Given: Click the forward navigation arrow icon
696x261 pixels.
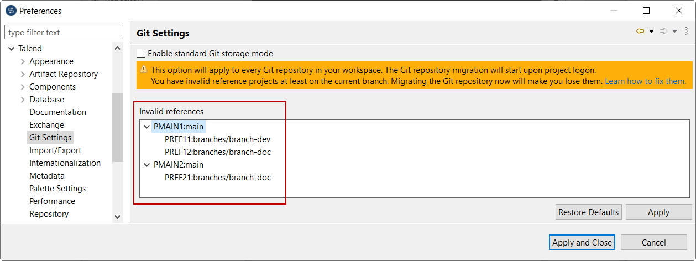Looking at the screenshot, I should coord(663,32).
